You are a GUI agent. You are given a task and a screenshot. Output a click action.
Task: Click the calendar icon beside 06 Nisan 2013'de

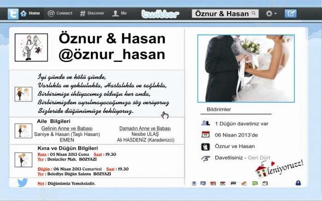click(x=205, y=135)
